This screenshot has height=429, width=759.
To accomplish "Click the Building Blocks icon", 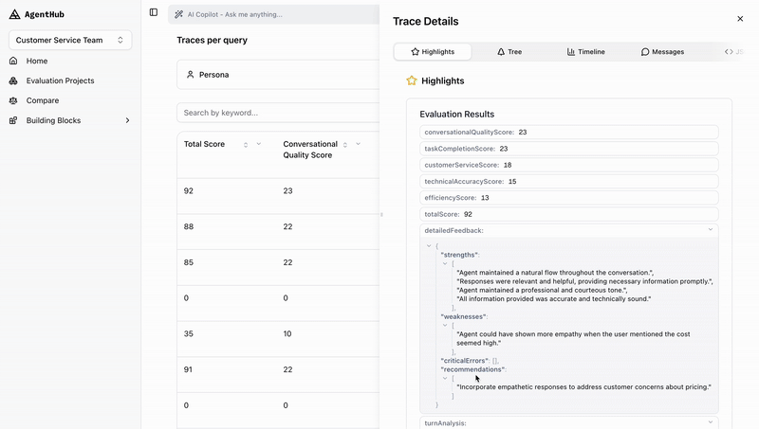I will tap(13, 120).
